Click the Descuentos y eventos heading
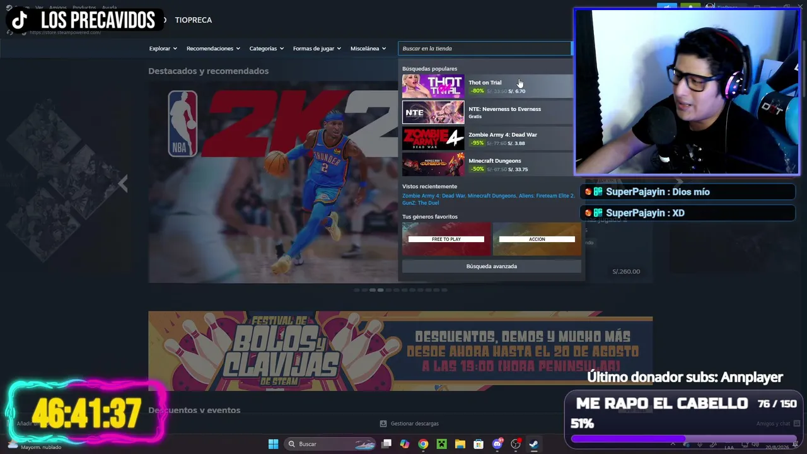 point(194,410)
